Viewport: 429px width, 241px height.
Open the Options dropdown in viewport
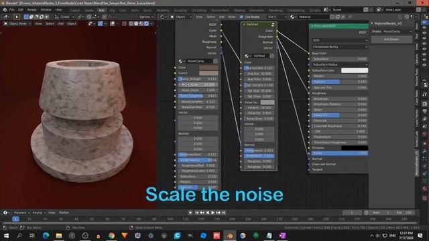coord(146,17)
